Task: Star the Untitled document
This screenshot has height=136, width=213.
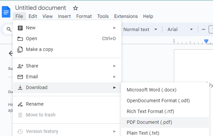Action: [75, 8]
